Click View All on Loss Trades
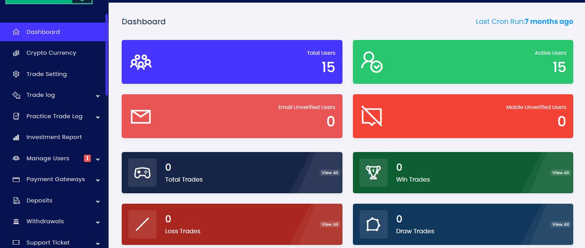Image resolution: width=585 pixels, height=248 pixels. [x=329, y=225]
